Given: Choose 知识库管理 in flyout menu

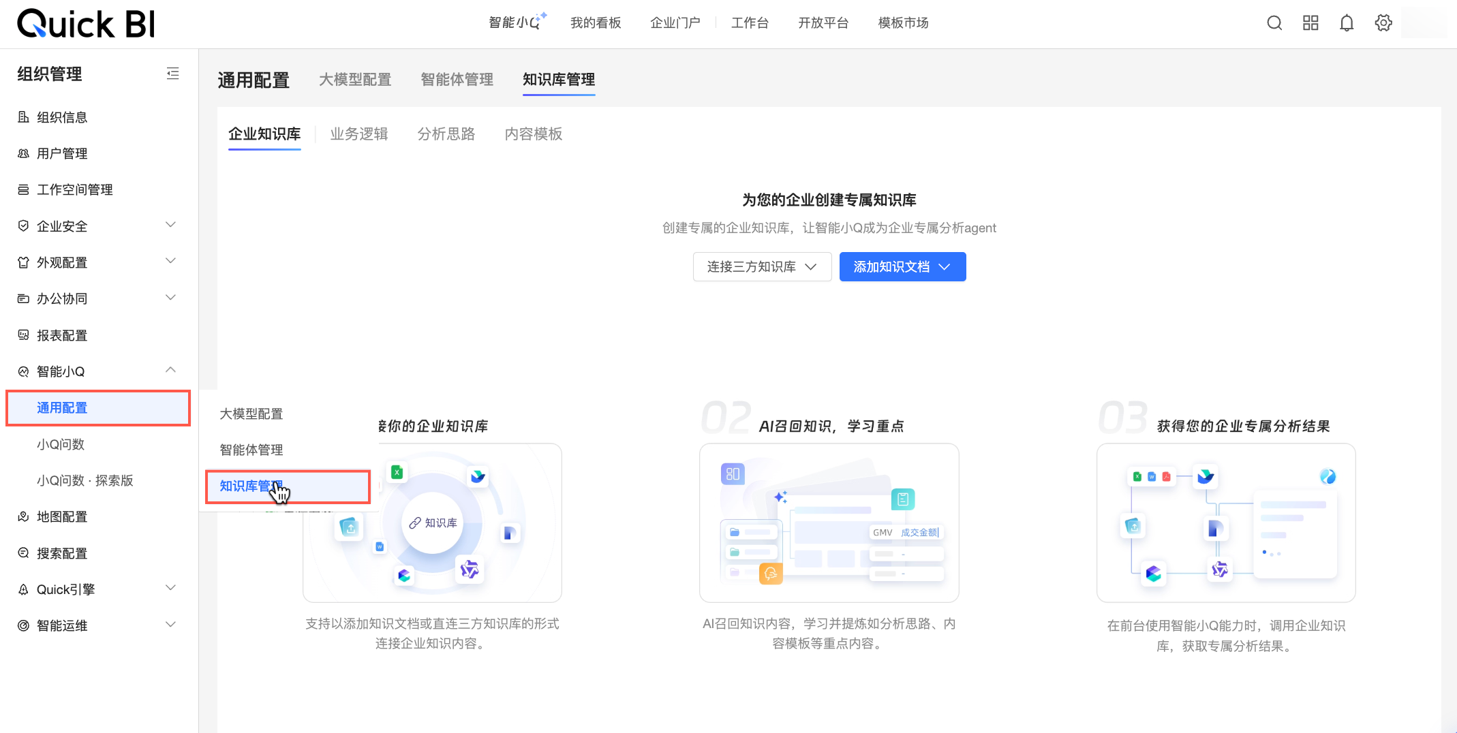Looking at the screenshot, I should [288, 486].
